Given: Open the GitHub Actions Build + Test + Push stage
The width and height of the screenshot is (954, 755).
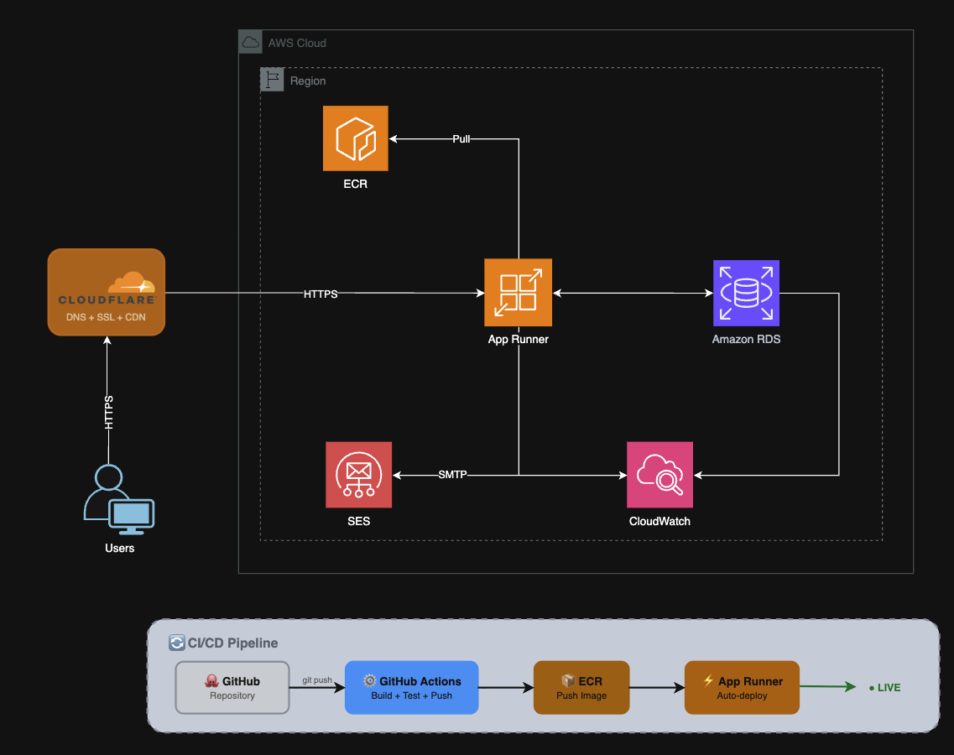Looking at the screenshot, I should click(411, 687).
